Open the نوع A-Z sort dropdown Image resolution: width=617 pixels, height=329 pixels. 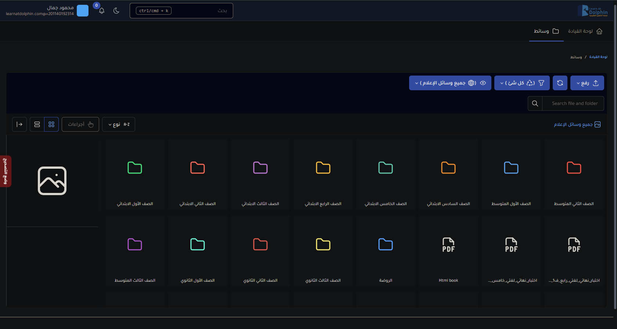[x=119, y=124]
